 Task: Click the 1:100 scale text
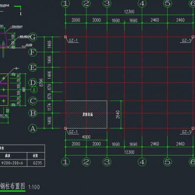click(34, 187)
